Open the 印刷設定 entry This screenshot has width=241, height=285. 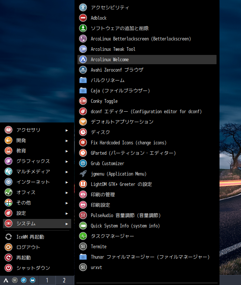click(x=147, y=205)
